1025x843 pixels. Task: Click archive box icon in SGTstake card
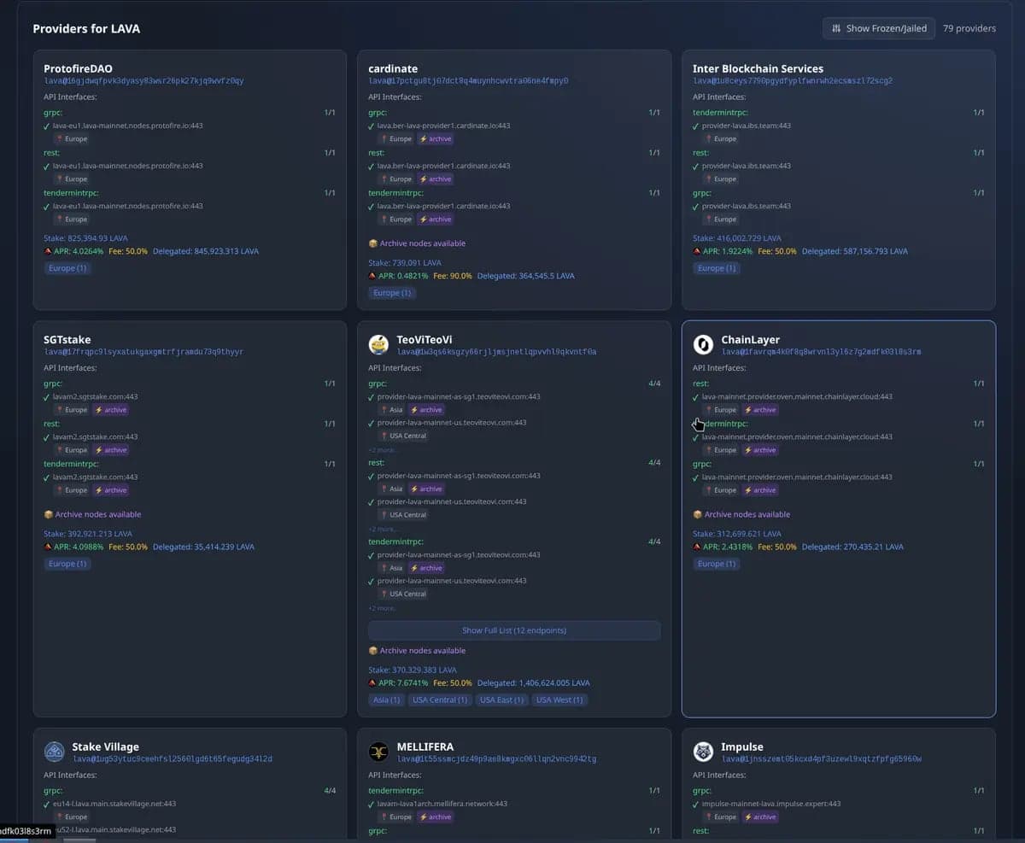point(48,515)
